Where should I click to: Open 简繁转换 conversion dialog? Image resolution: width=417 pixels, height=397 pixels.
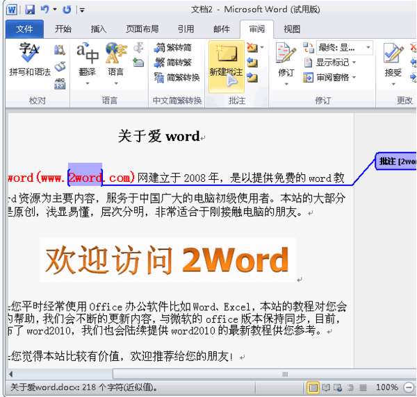coord(177,78)
